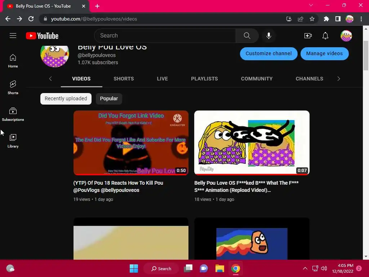Click the address bar URL

94,19
